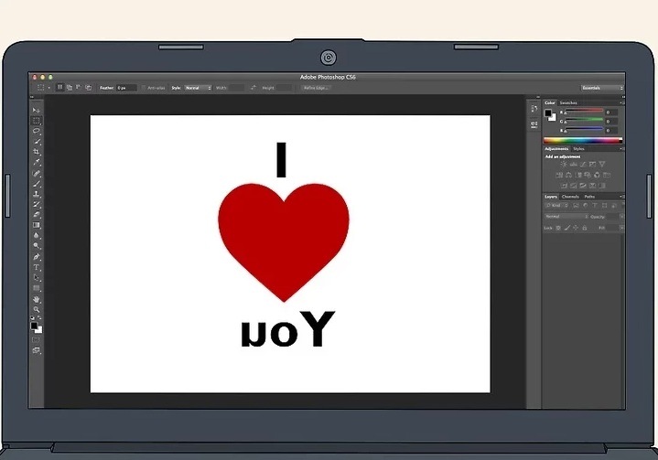This screenshot has height=460, width=658.
Task: Select the History Brush tool
Action: tap(36, 205)
